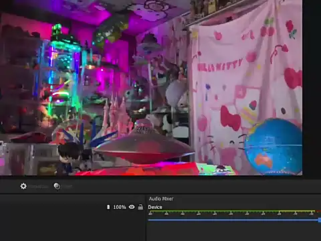Toggle the eye visibility of 100% source
This screenshot has height=241, width=321.
[132, 207]
